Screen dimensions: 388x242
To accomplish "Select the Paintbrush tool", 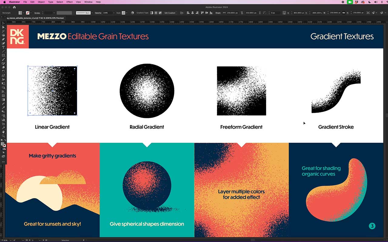I will point(4,59).
